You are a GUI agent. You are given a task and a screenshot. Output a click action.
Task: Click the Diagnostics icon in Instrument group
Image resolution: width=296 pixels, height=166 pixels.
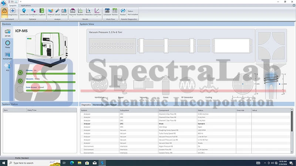point(13,11)
